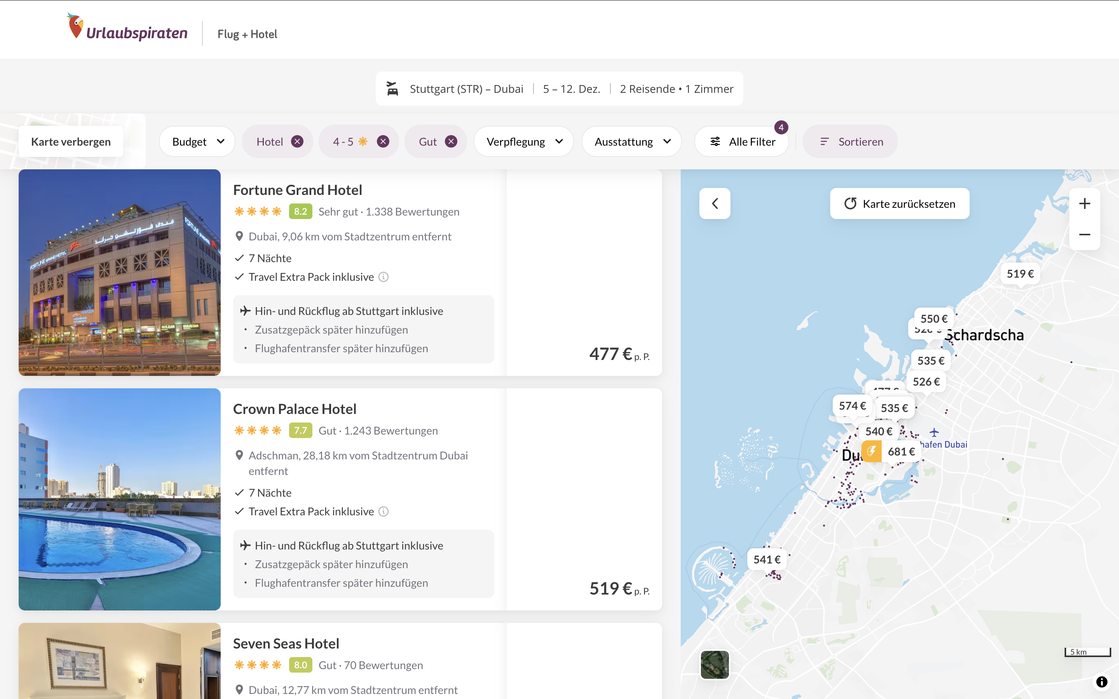Open Alle Filter panel
1119x699 pixels.
(x=742, y=141)
